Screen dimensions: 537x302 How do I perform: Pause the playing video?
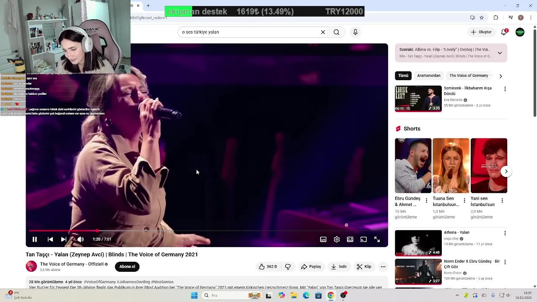[x=35, y=239]
